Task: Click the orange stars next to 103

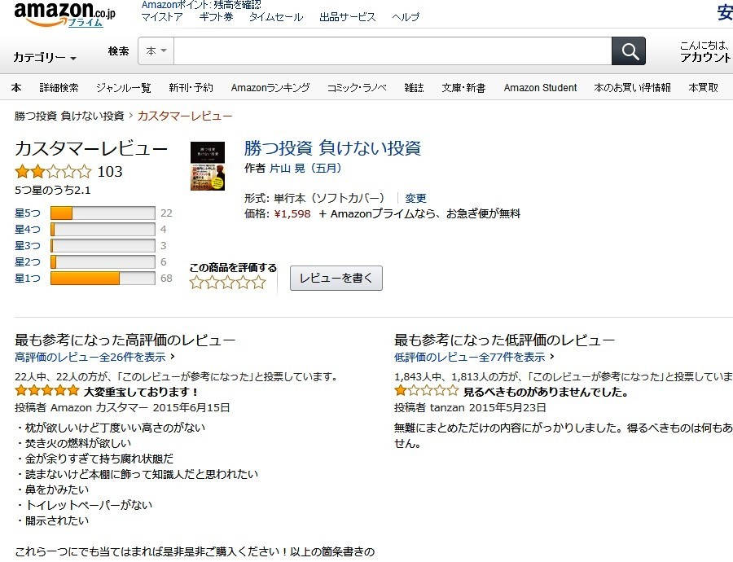Action: click(53, 172)
